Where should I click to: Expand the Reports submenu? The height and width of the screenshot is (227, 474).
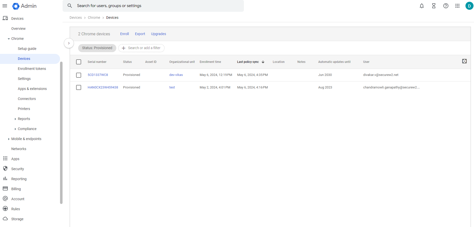pos(15,119)
